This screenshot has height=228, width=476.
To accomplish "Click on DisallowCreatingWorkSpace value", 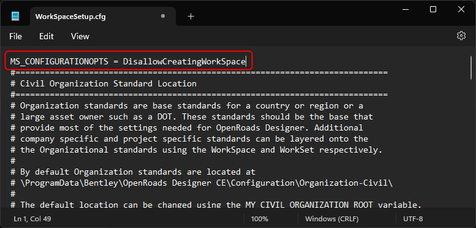I will 184,62.
